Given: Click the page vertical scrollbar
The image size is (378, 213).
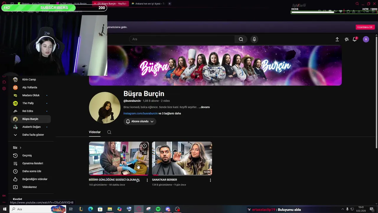Looking at the screenshot, I should [x=377, y=92].
